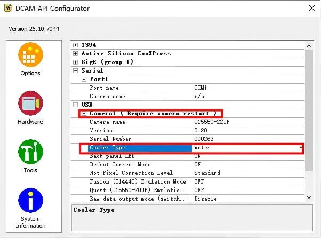Click the C15550-22UP camera name value
Viewport: 321px width, 238px height.
coord(212,122)
